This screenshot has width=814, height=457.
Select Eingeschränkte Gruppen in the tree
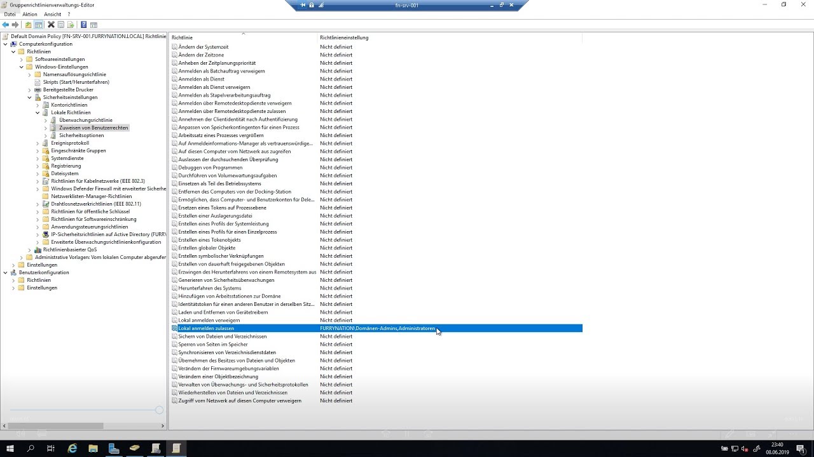[x=78, y=150]
